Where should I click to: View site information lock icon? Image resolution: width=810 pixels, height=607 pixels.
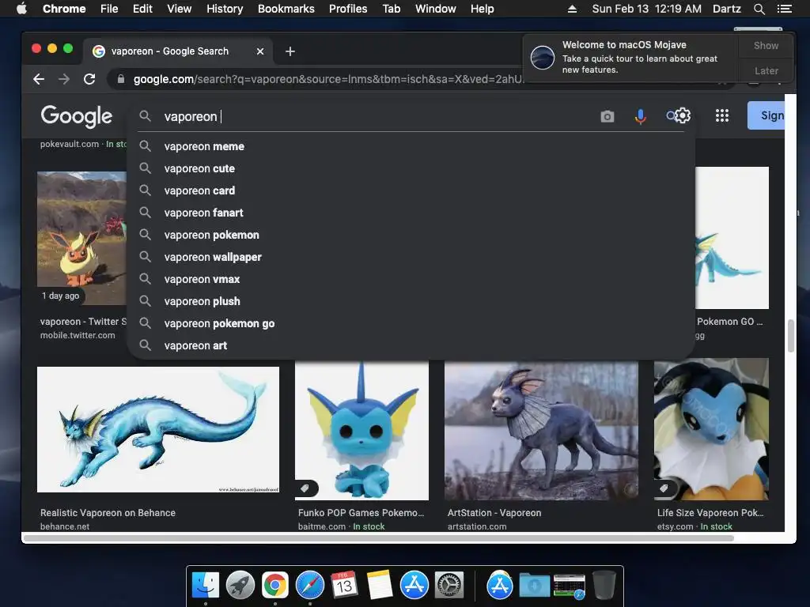pyautogui.click(x=121, y=79)
